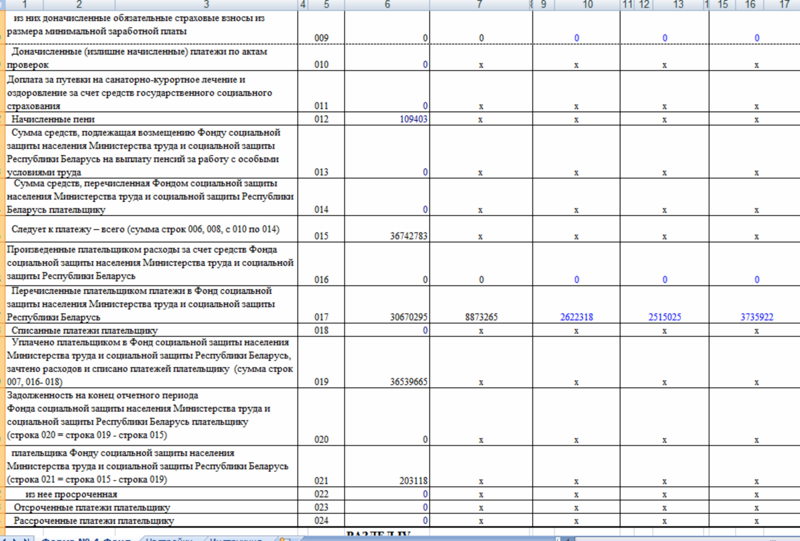Click the 'Доплата за путевки' description cell
The width and height of the screenshot is (800, 541).
click(151, 92)
